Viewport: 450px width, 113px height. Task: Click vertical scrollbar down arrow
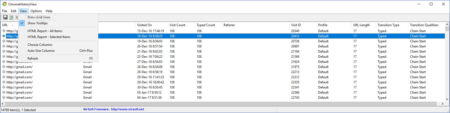pyautogui.click(x=447, y=99)
